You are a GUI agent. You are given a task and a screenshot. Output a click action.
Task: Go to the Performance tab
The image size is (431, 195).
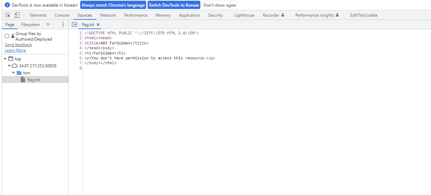pyautogui.click(x=136, y=15)
